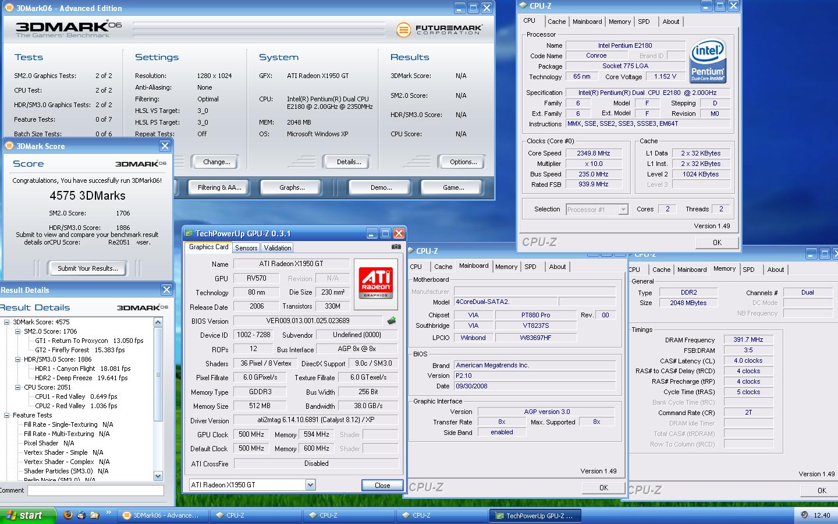Click the Result Details scrollbar up arrow
Viewport: 838px width, 524px height.
click(158, 322)
